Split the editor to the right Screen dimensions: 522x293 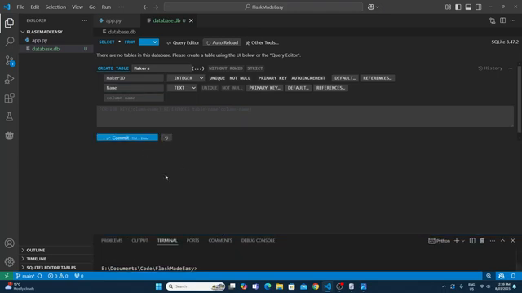tap(502, 20)
